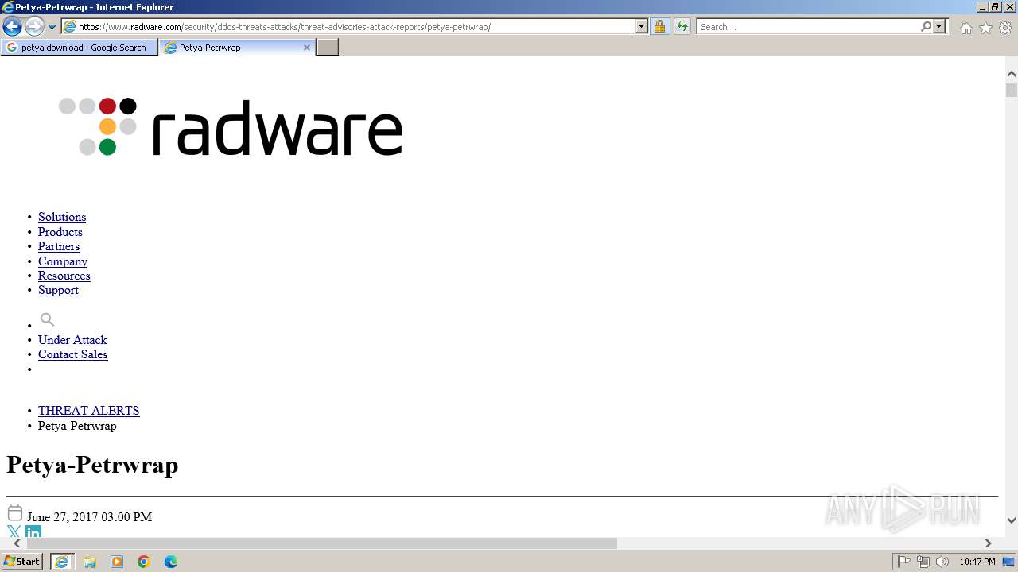Click the calendar icon beside the date
The height and width of the screenshot is (572, 1018).
click(x=15, y=513)
